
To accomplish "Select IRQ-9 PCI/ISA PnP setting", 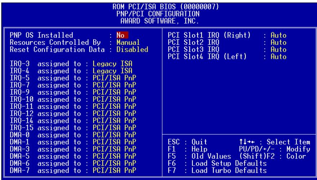I will point(114,92).
